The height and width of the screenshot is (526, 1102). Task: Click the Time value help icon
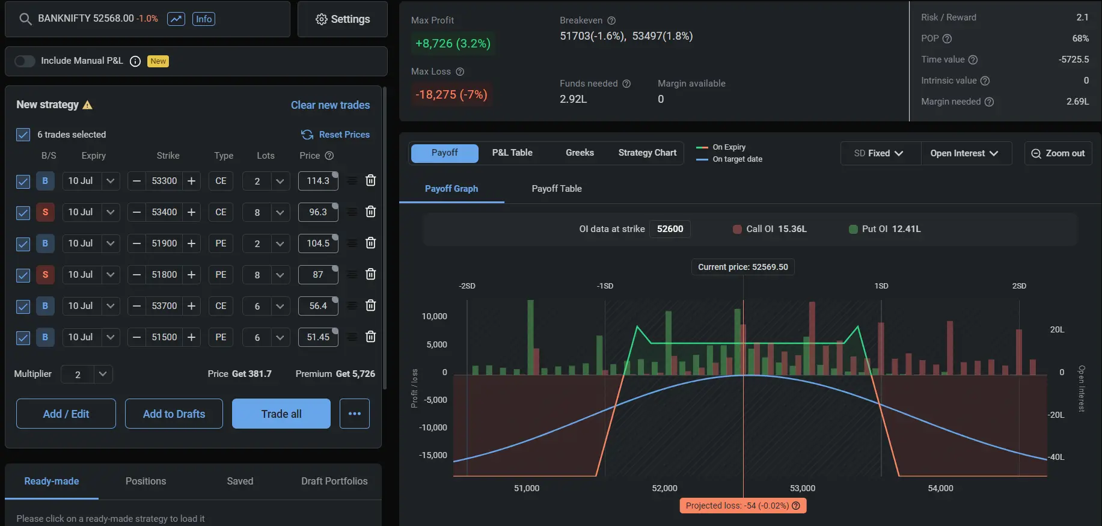[973, 60]
